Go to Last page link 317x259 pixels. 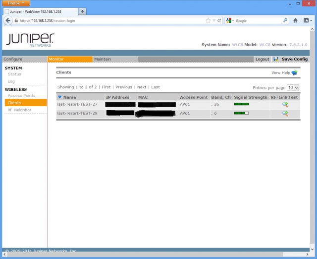click(156, 87)
